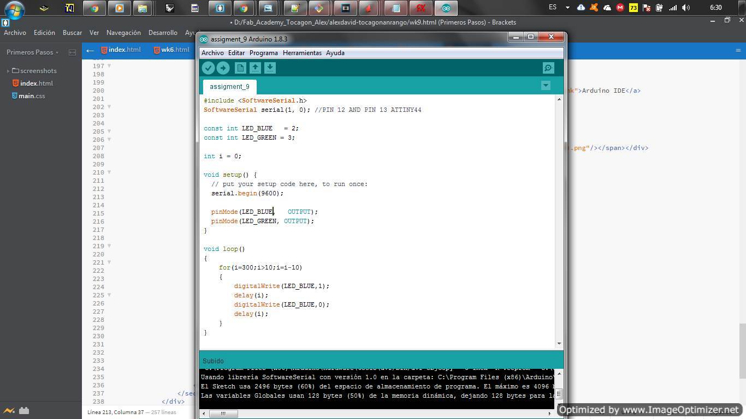Click the volume speaker tray icon
This screenshot has height=419, width=746.
click(x=686, y=8)
